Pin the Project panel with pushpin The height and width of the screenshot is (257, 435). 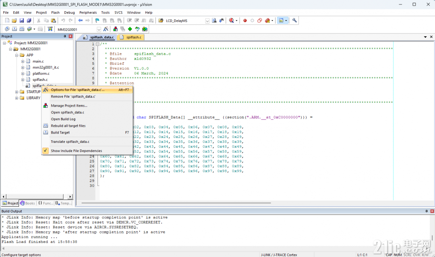(x=65, y=36)
